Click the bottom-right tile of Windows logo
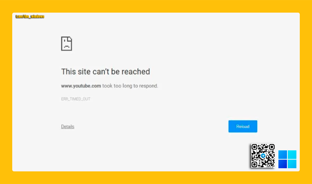Image resolution: width=312 pixels, height=184 pixels. pos(292,164)
